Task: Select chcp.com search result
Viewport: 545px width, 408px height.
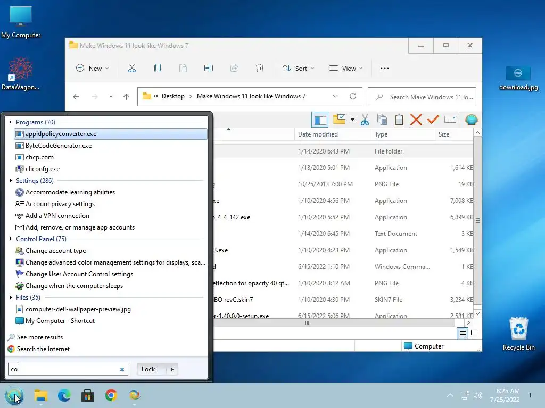Action: pyautogui.click(x=111, y=157)
